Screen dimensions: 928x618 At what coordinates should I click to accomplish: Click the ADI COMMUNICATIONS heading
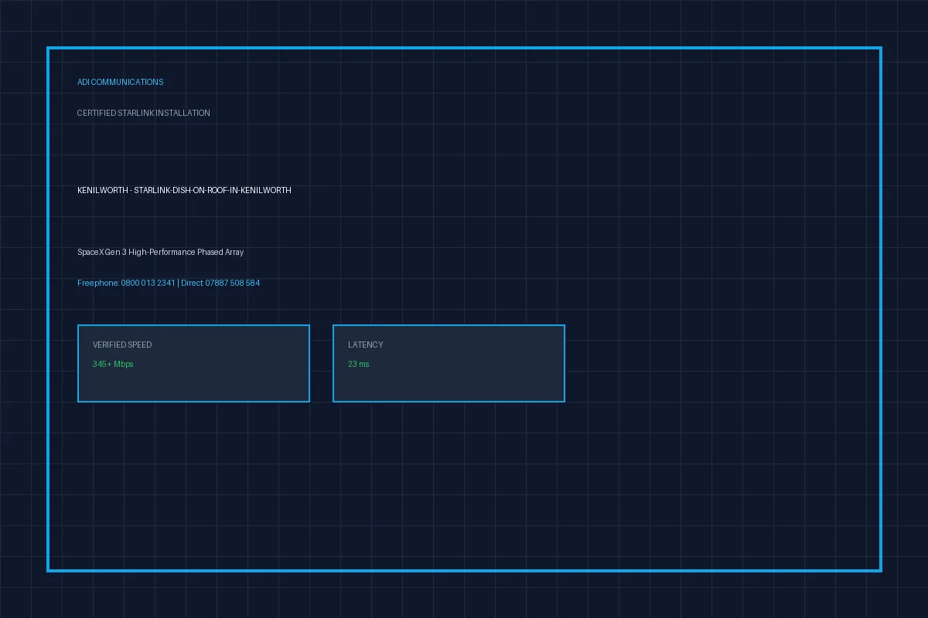[120, 82]
